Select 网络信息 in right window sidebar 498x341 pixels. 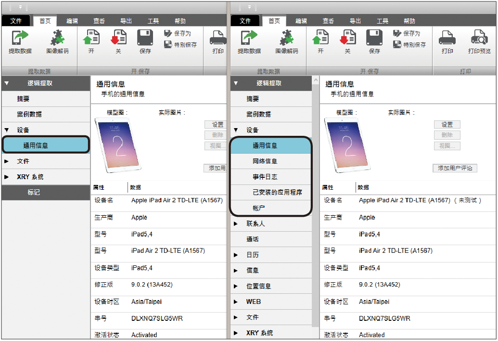[270, 161]
